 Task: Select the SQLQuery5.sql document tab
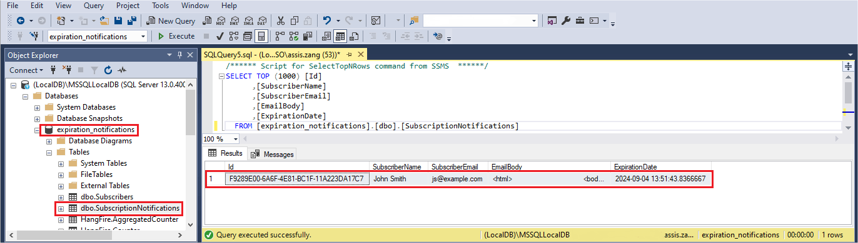click(x=272, y=55)
